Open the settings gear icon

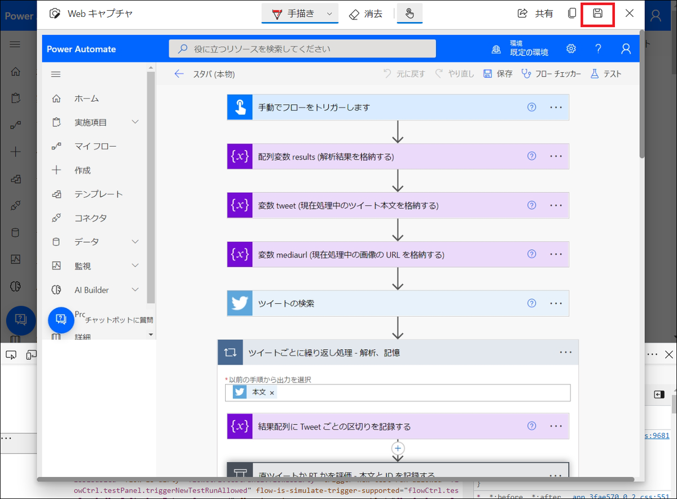pyautogui.click(x=571, y=48)
